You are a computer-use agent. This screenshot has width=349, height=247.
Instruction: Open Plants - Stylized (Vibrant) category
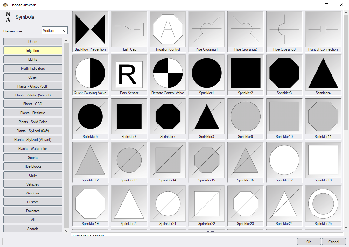coord(33,140)
